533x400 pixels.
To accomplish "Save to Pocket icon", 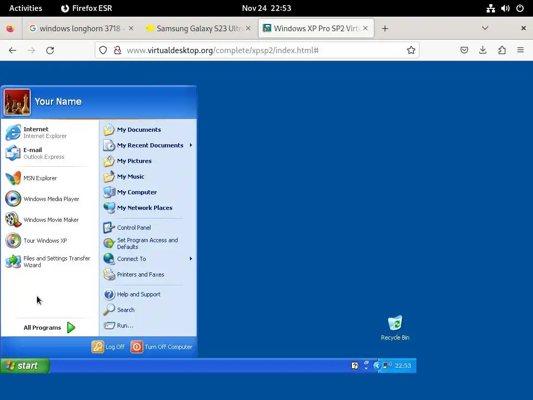I will (464, 51).
